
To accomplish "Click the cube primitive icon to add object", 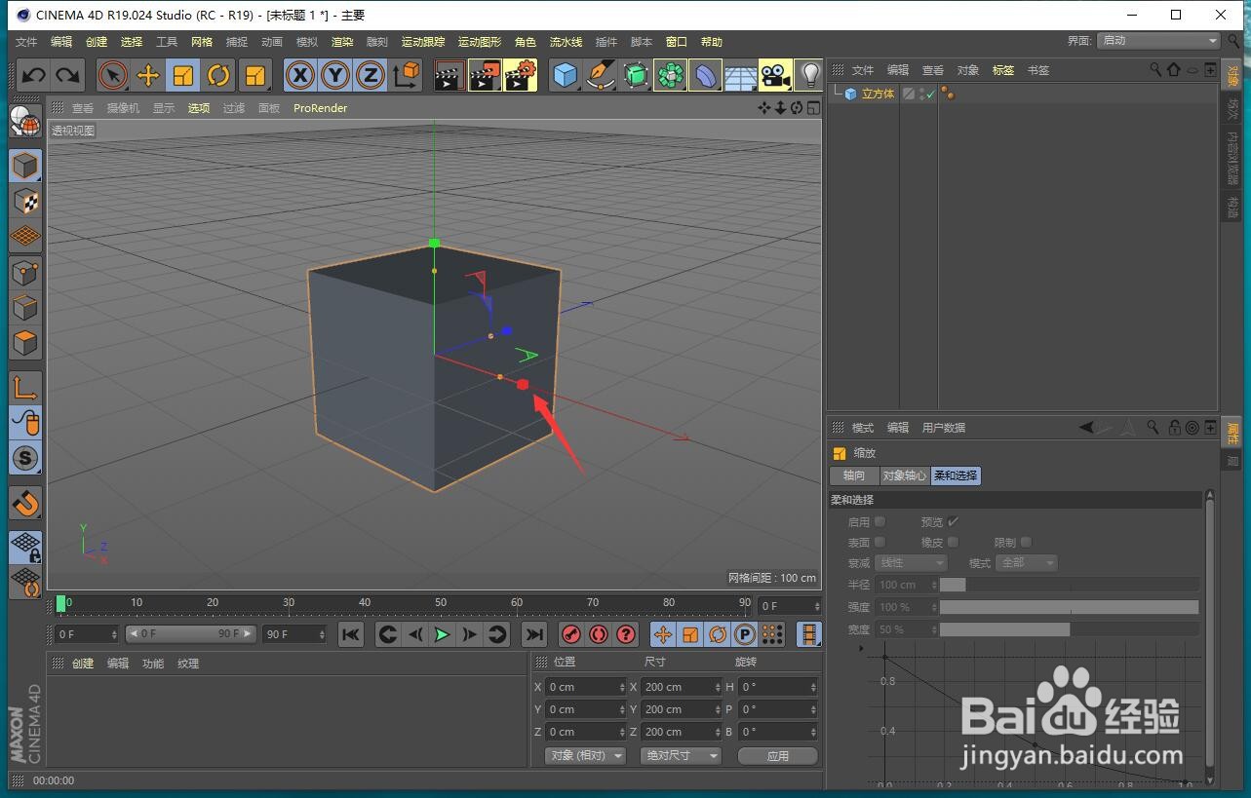I will tap(566, 75).
